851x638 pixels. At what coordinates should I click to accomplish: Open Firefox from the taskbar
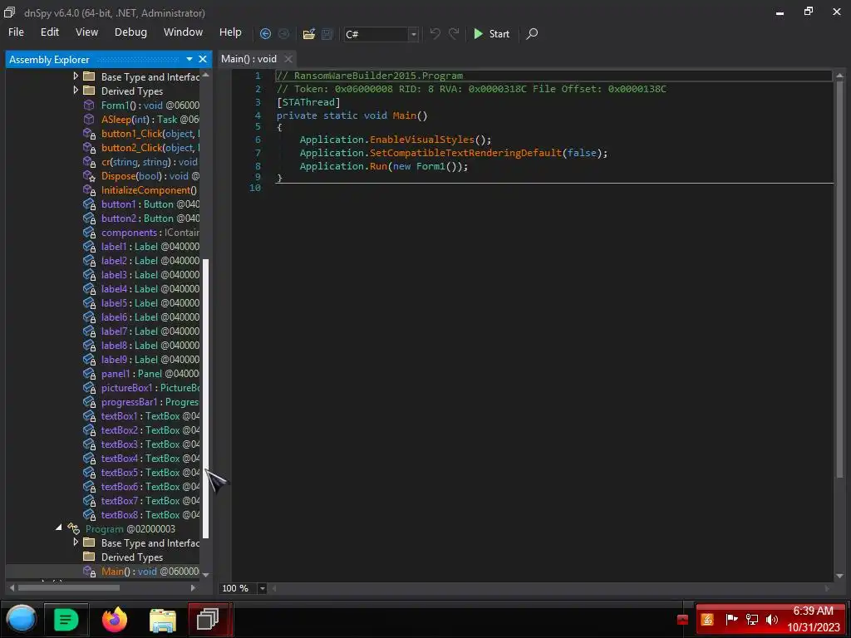coord(115,620)
